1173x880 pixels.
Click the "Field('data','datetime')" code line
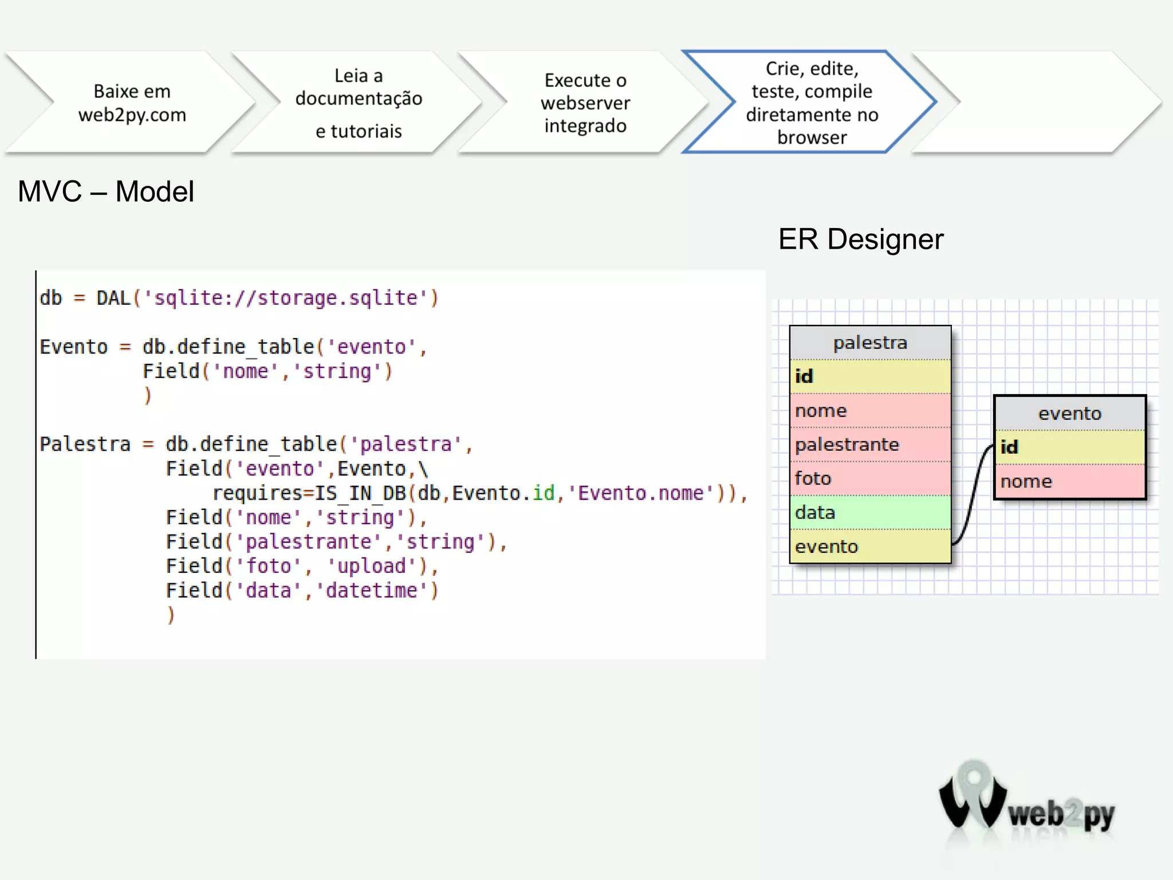coord(302,590)
